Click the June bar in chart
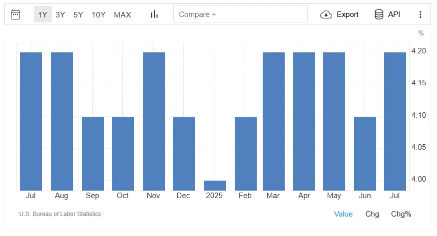The image size is (437, 236). click(x=365, y=153)
